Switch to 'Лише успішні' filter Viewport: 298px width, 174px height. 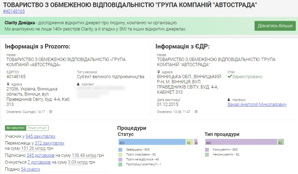pos(37,128)
